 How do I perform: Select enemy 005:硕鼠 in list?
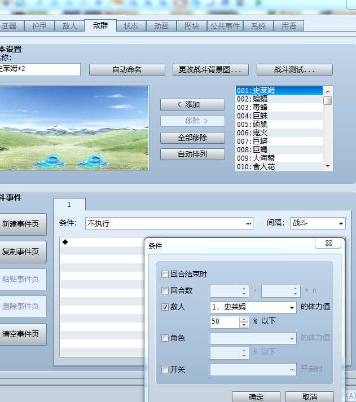coord(279,125)
